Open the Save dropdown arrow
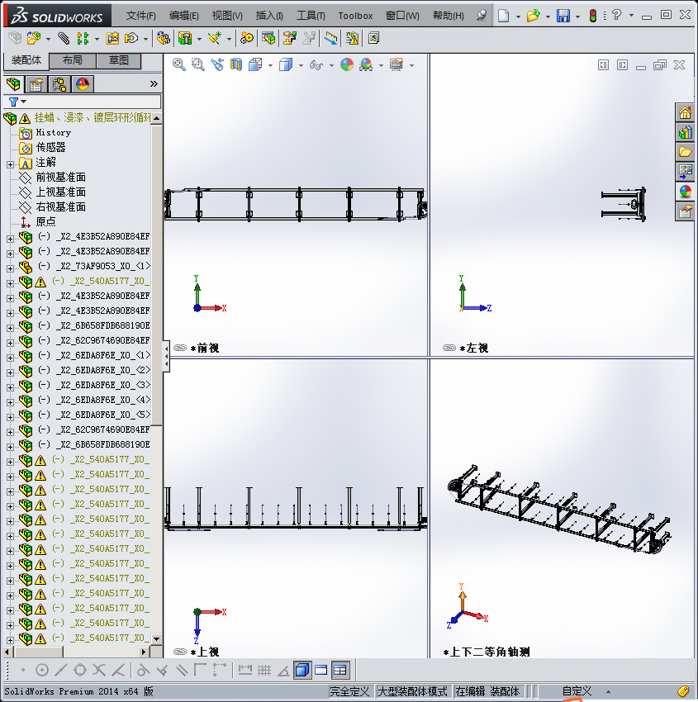This screenshot has width=698, height=702. [x=577, y=17]
